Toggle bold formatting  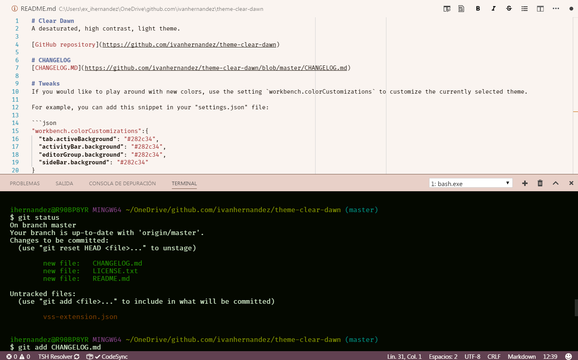(x=478, y=8)
